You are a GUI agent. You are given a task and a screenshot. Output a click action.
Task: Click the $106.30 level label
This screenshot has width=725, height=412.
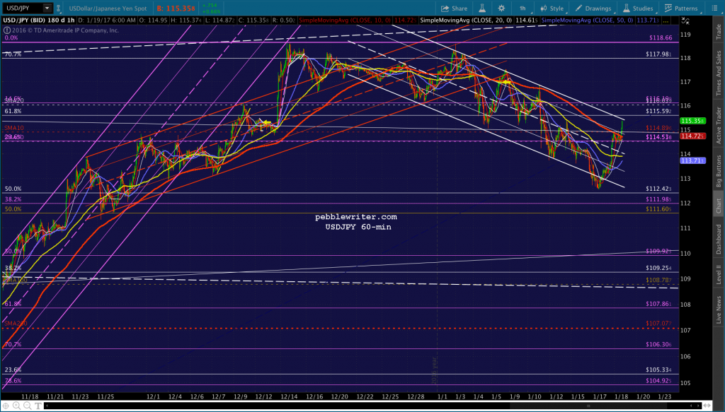click(658, 345)
